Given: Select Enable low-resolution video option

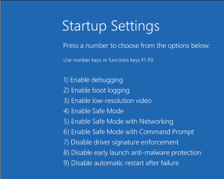Looking at the screenshot, I should (107, 101).
